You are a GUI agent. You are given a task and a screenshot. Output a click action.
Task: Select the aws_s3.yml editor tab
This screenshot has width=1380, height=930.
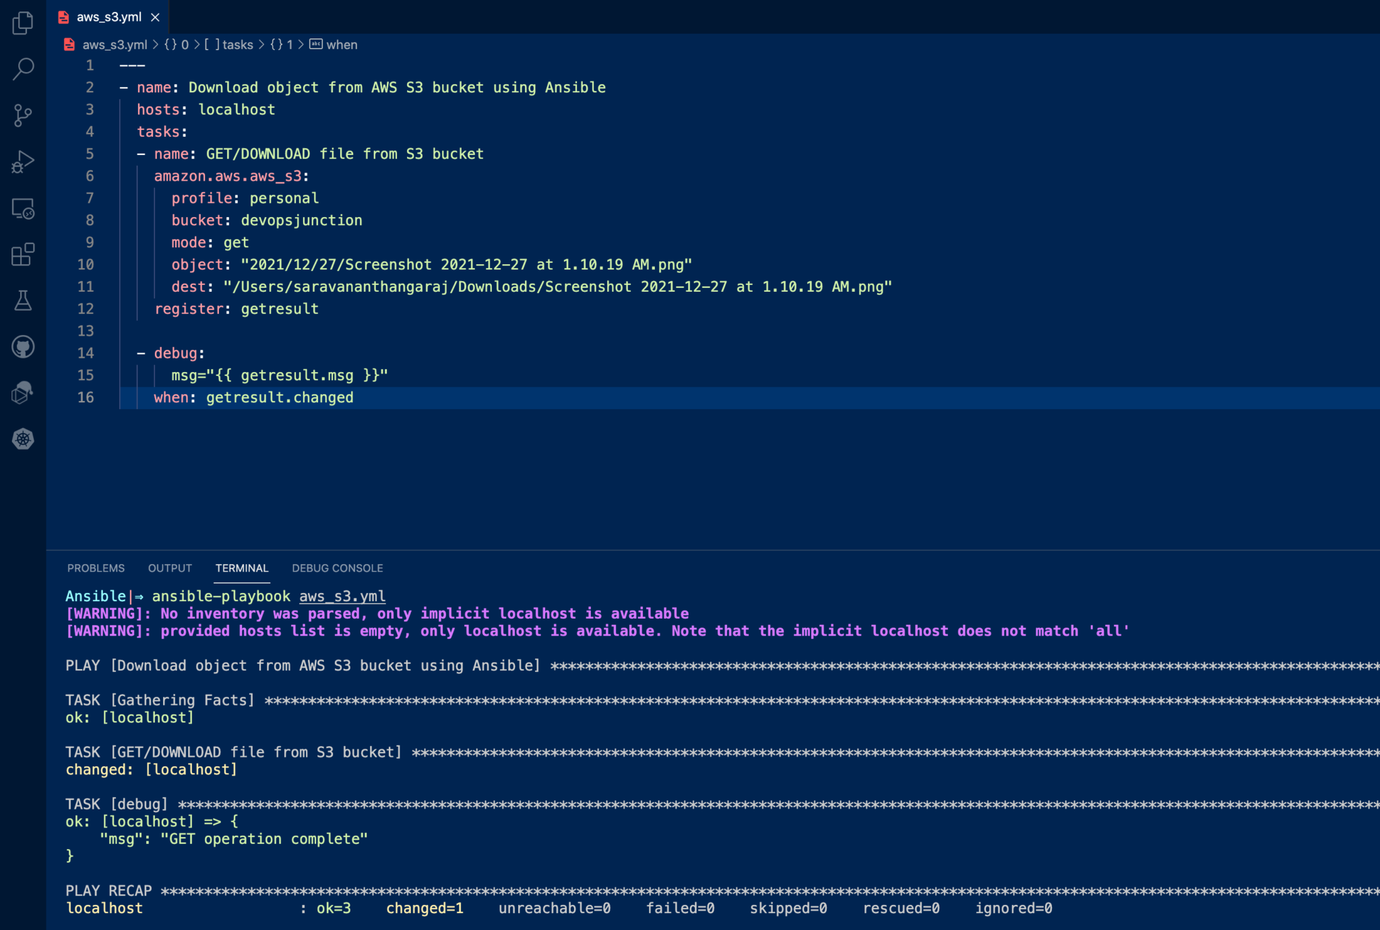[x=108, y=18]
